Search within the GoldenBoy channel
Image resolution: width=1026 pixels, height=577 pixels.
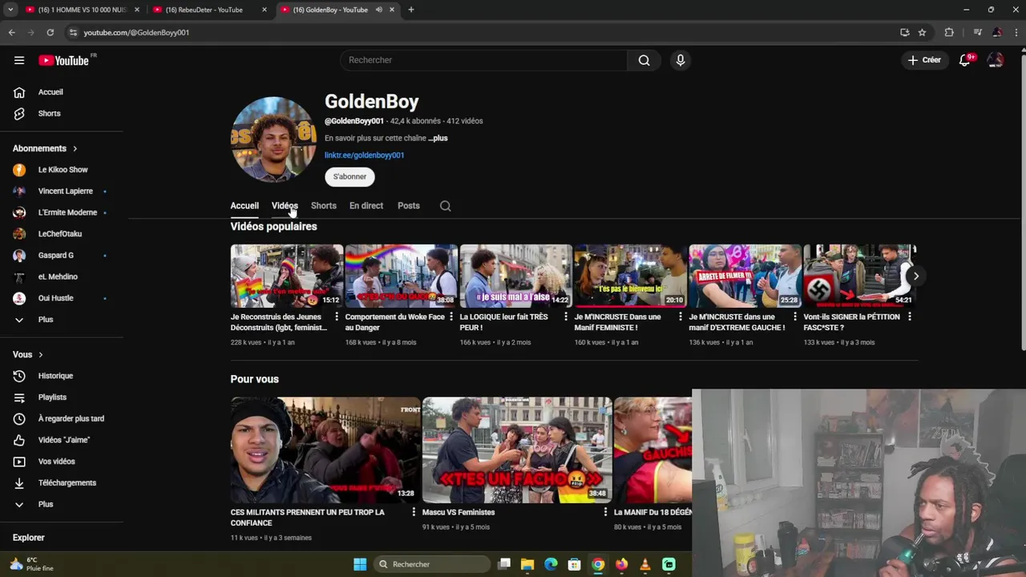point(446,206)
